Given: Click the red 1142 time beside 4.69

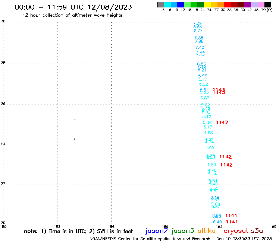Looking at the screenshot, I should [226, 165].
